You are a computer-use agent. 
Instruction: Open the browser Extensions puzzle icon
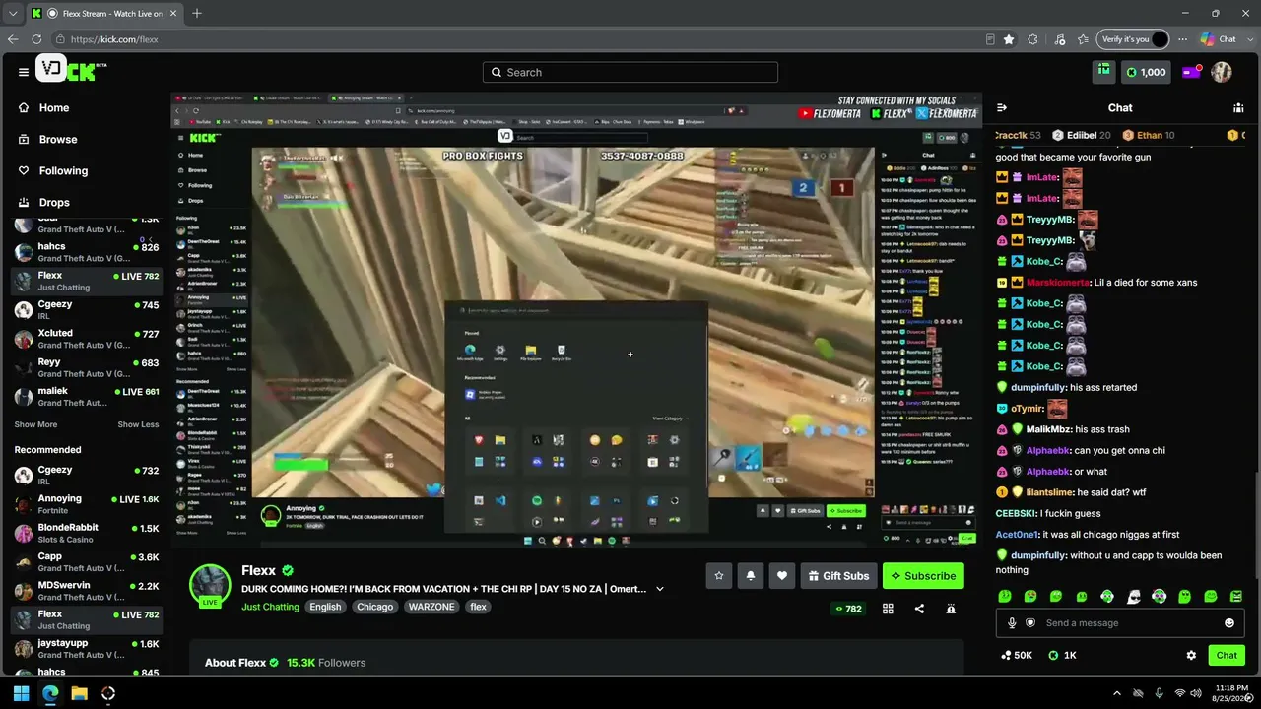1032,39
